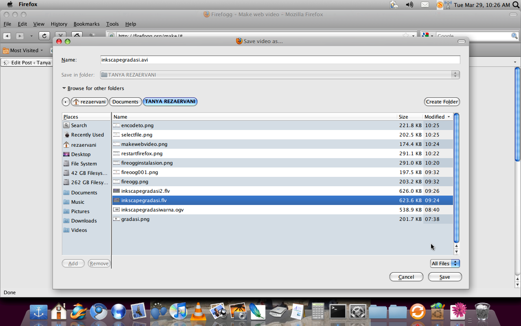Click Firefox forward navigation arrow
Image resolution: width=521 pixels, height=326 pixels.
tap(20, 36)
